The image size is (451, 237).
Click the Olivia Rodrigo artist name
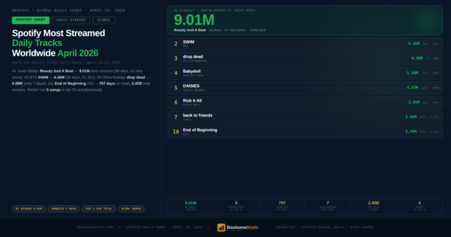(195, 61)
